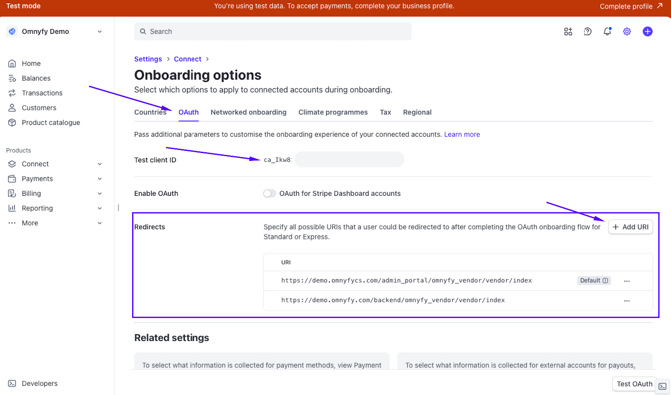Click the Home icon in sidebar
The image size is (671, 395).
(x=12, y=63)
